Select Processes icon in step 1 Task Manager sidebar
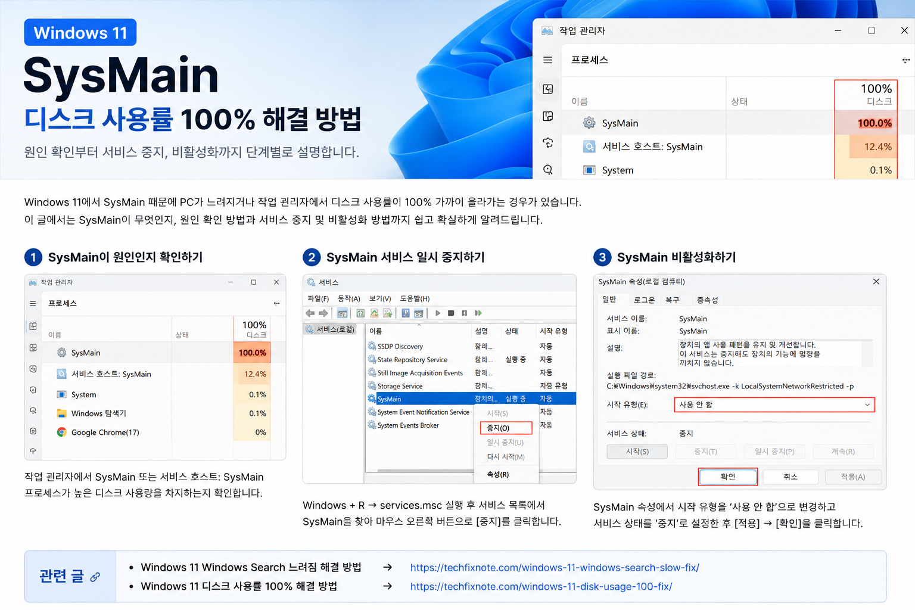 pos(33,326)
